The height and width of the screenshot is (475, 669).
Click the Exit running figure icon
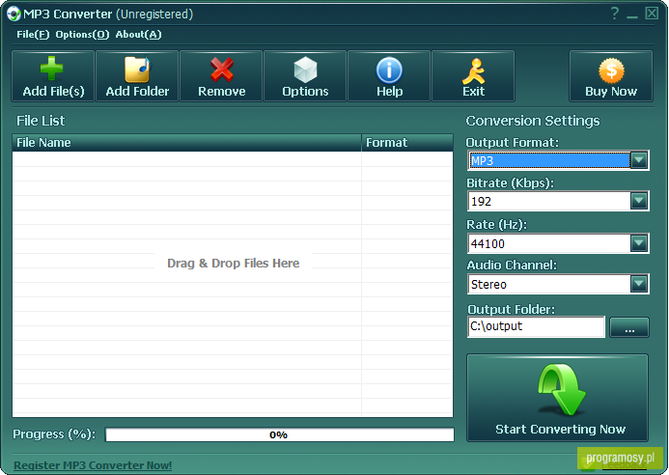point(473,76)
